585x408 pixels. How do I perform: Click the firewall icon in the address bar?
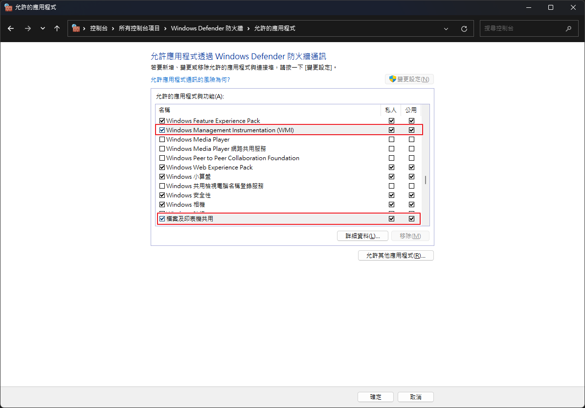pyautogui.click(x=76, y=28)
